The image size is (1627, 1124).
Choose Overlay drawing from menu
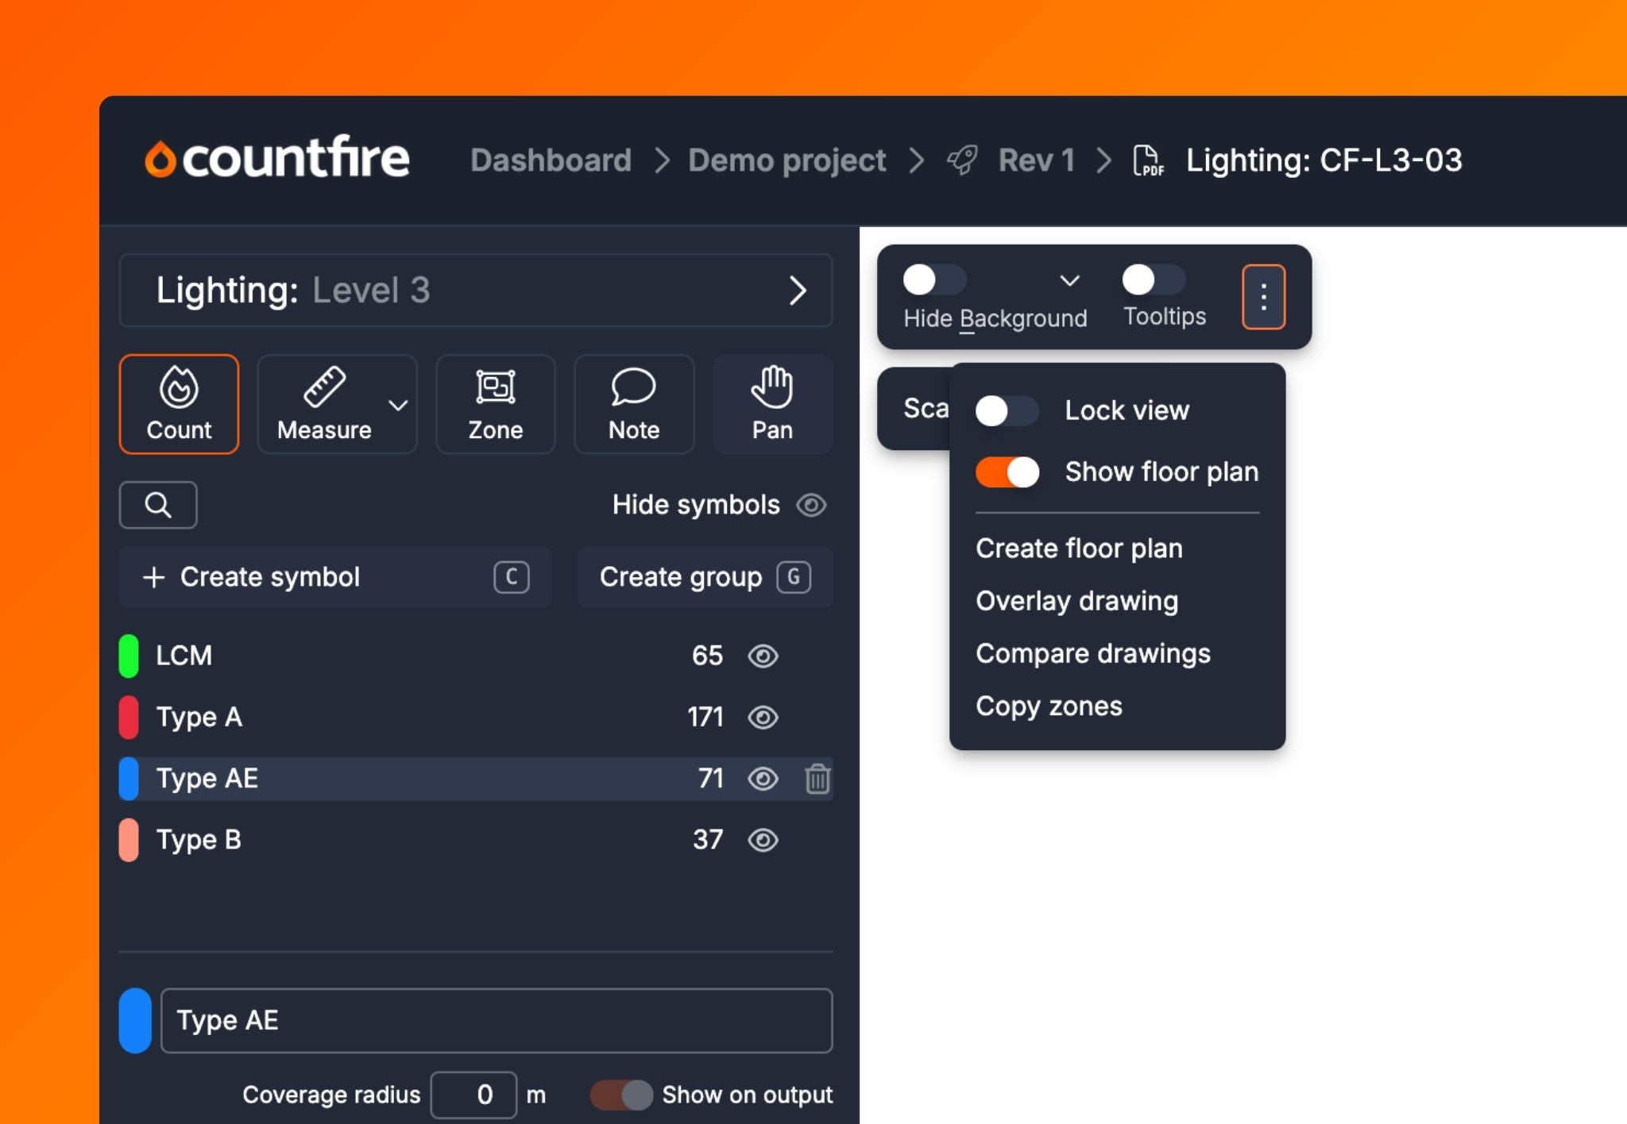click(x=1076, y=601)
